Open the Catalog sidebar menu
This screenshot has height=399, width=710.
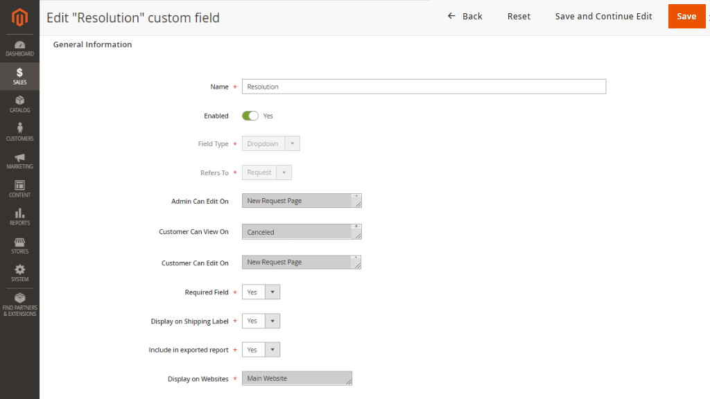click(x=19, y=104)
